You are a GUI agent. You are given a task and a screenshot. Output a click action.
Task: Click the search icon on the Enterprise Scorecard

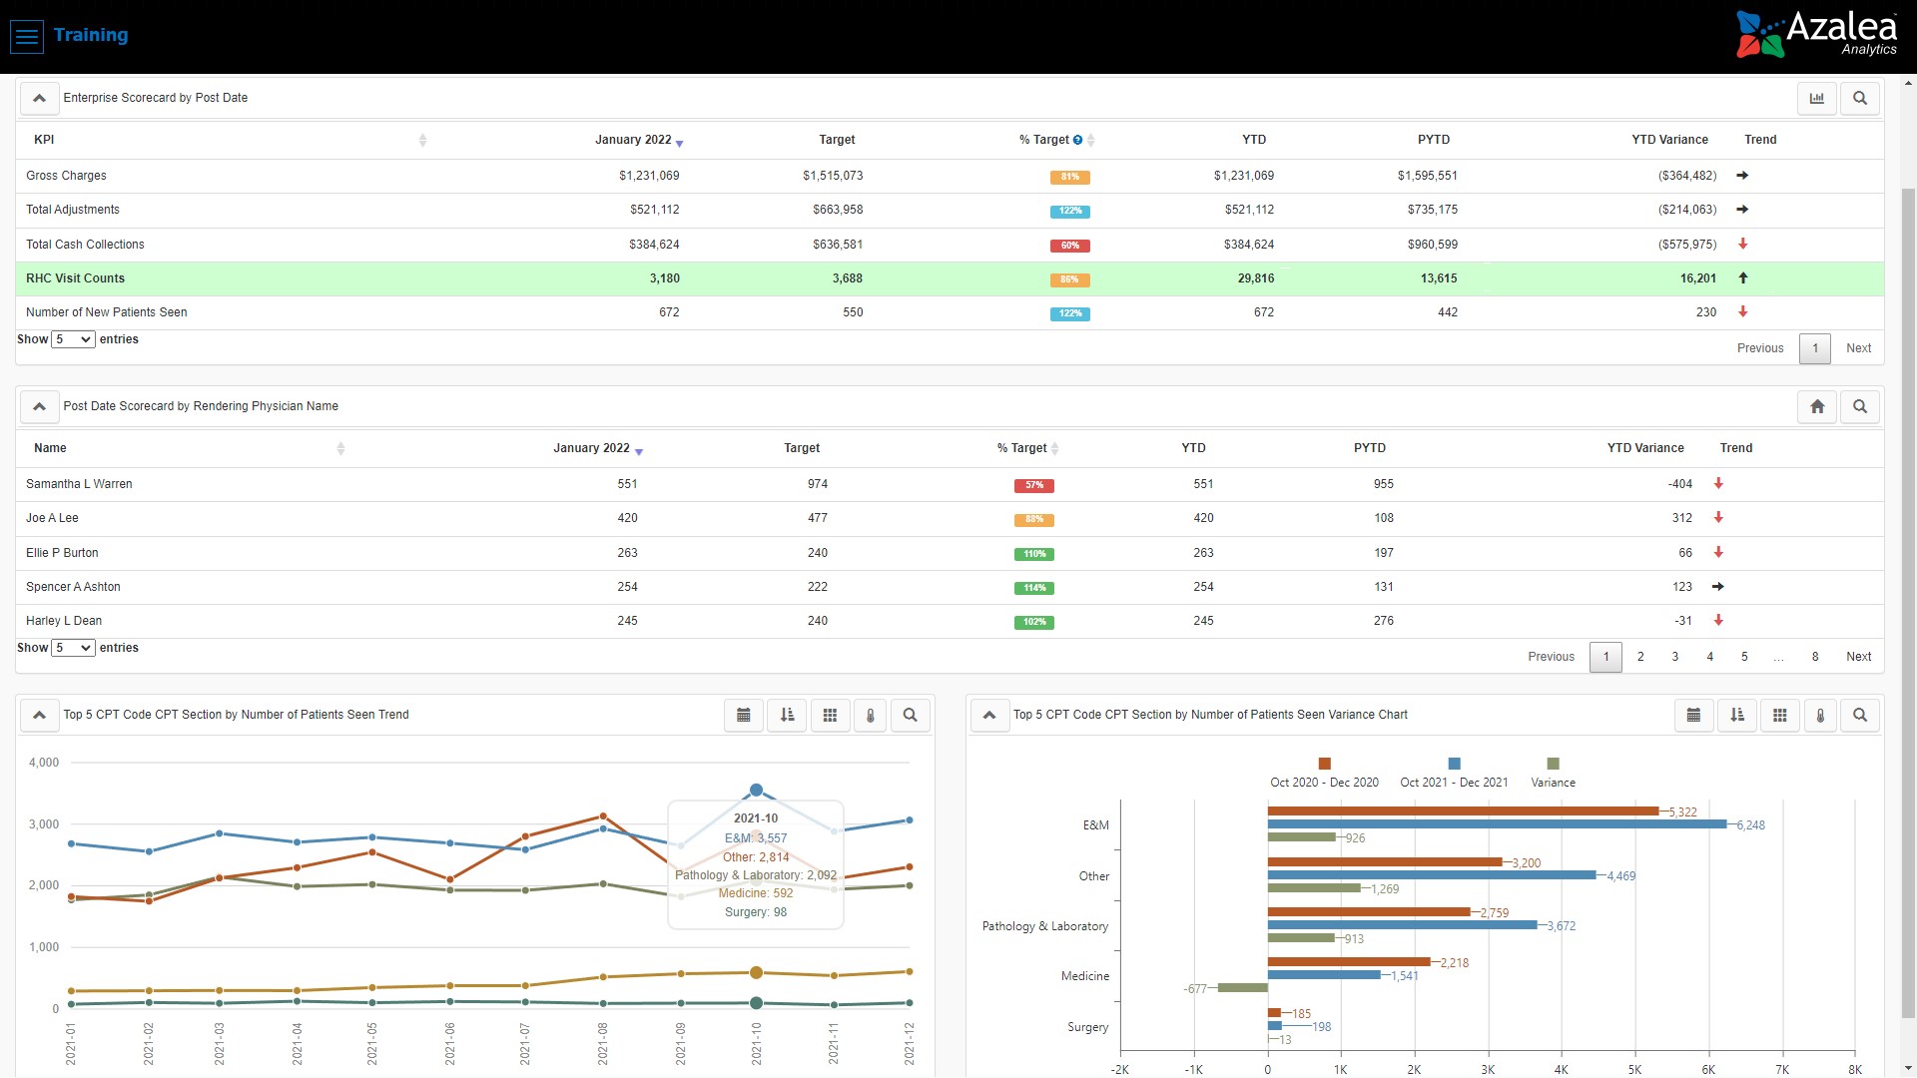[1859, 98]
